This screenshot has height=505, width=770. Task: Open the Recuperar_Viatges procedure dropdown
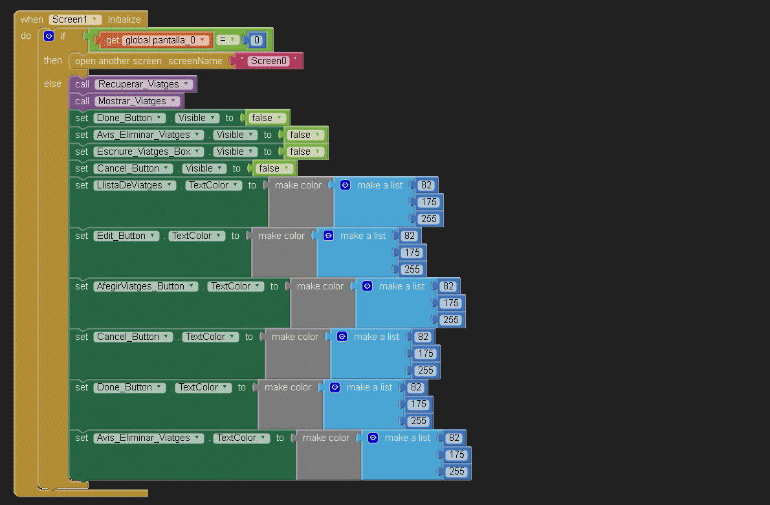coord(186,84)
